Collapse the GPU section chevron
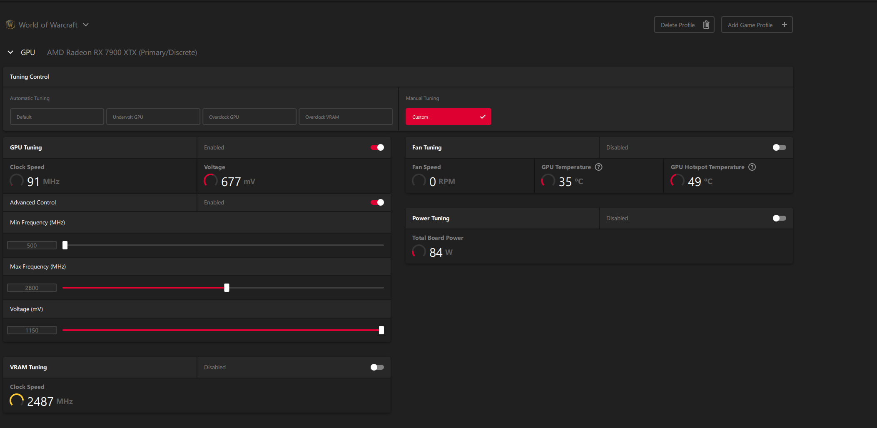 pos(10,52)
